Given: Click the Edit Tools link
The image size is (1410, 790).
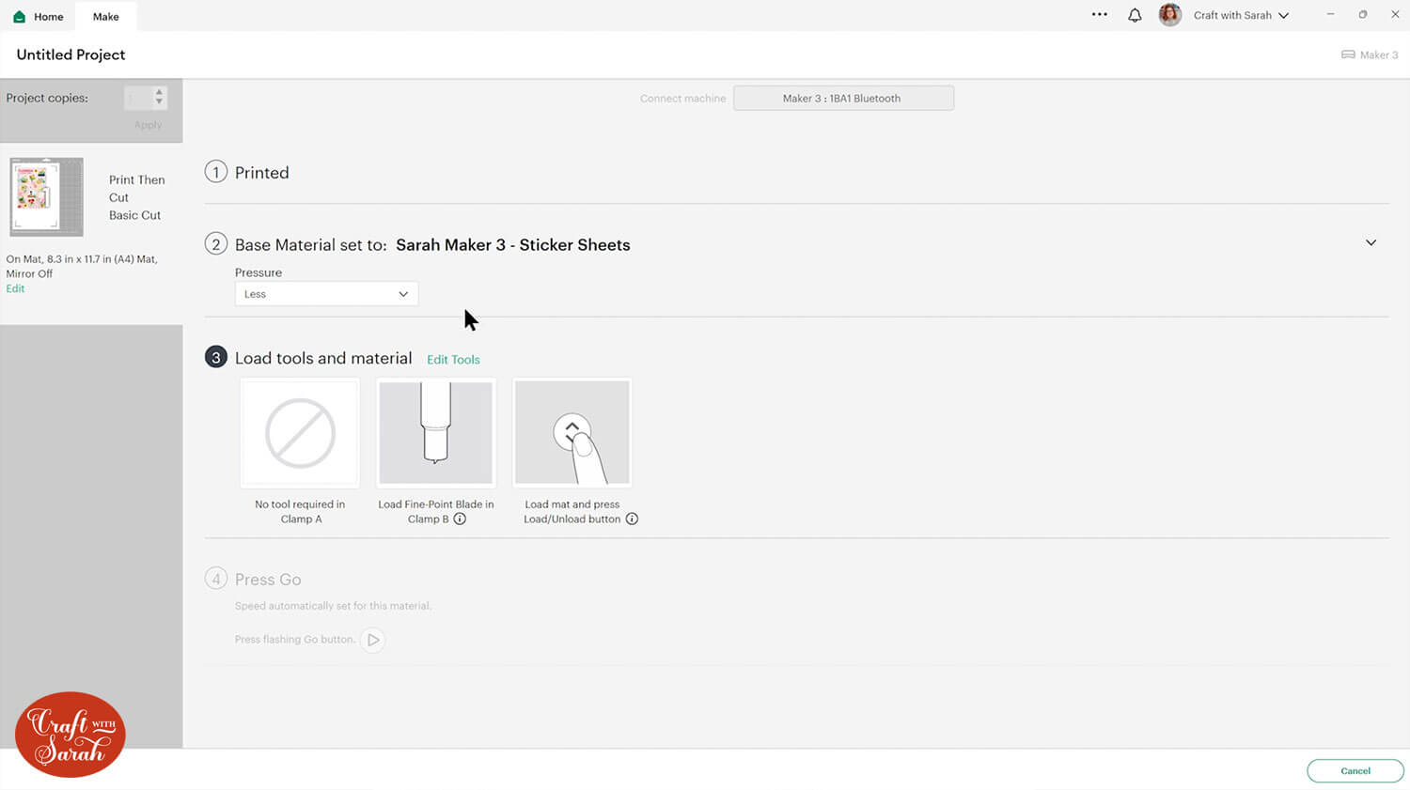Looking at the screenshot, I should point(453,360).
